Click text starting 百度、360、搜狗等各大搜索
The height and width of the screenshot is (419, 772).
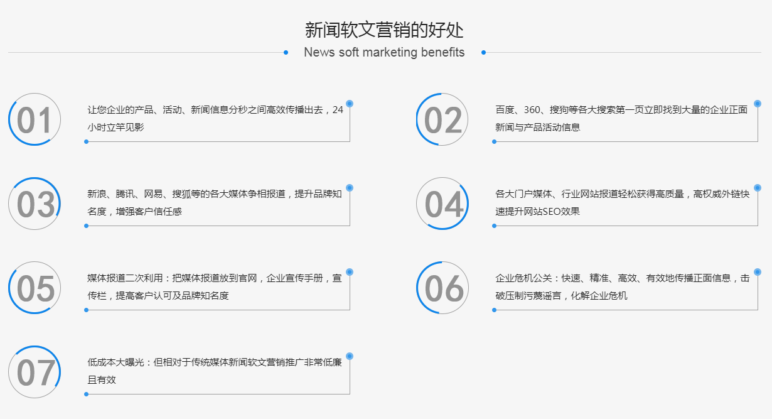(x=621, y=118)
